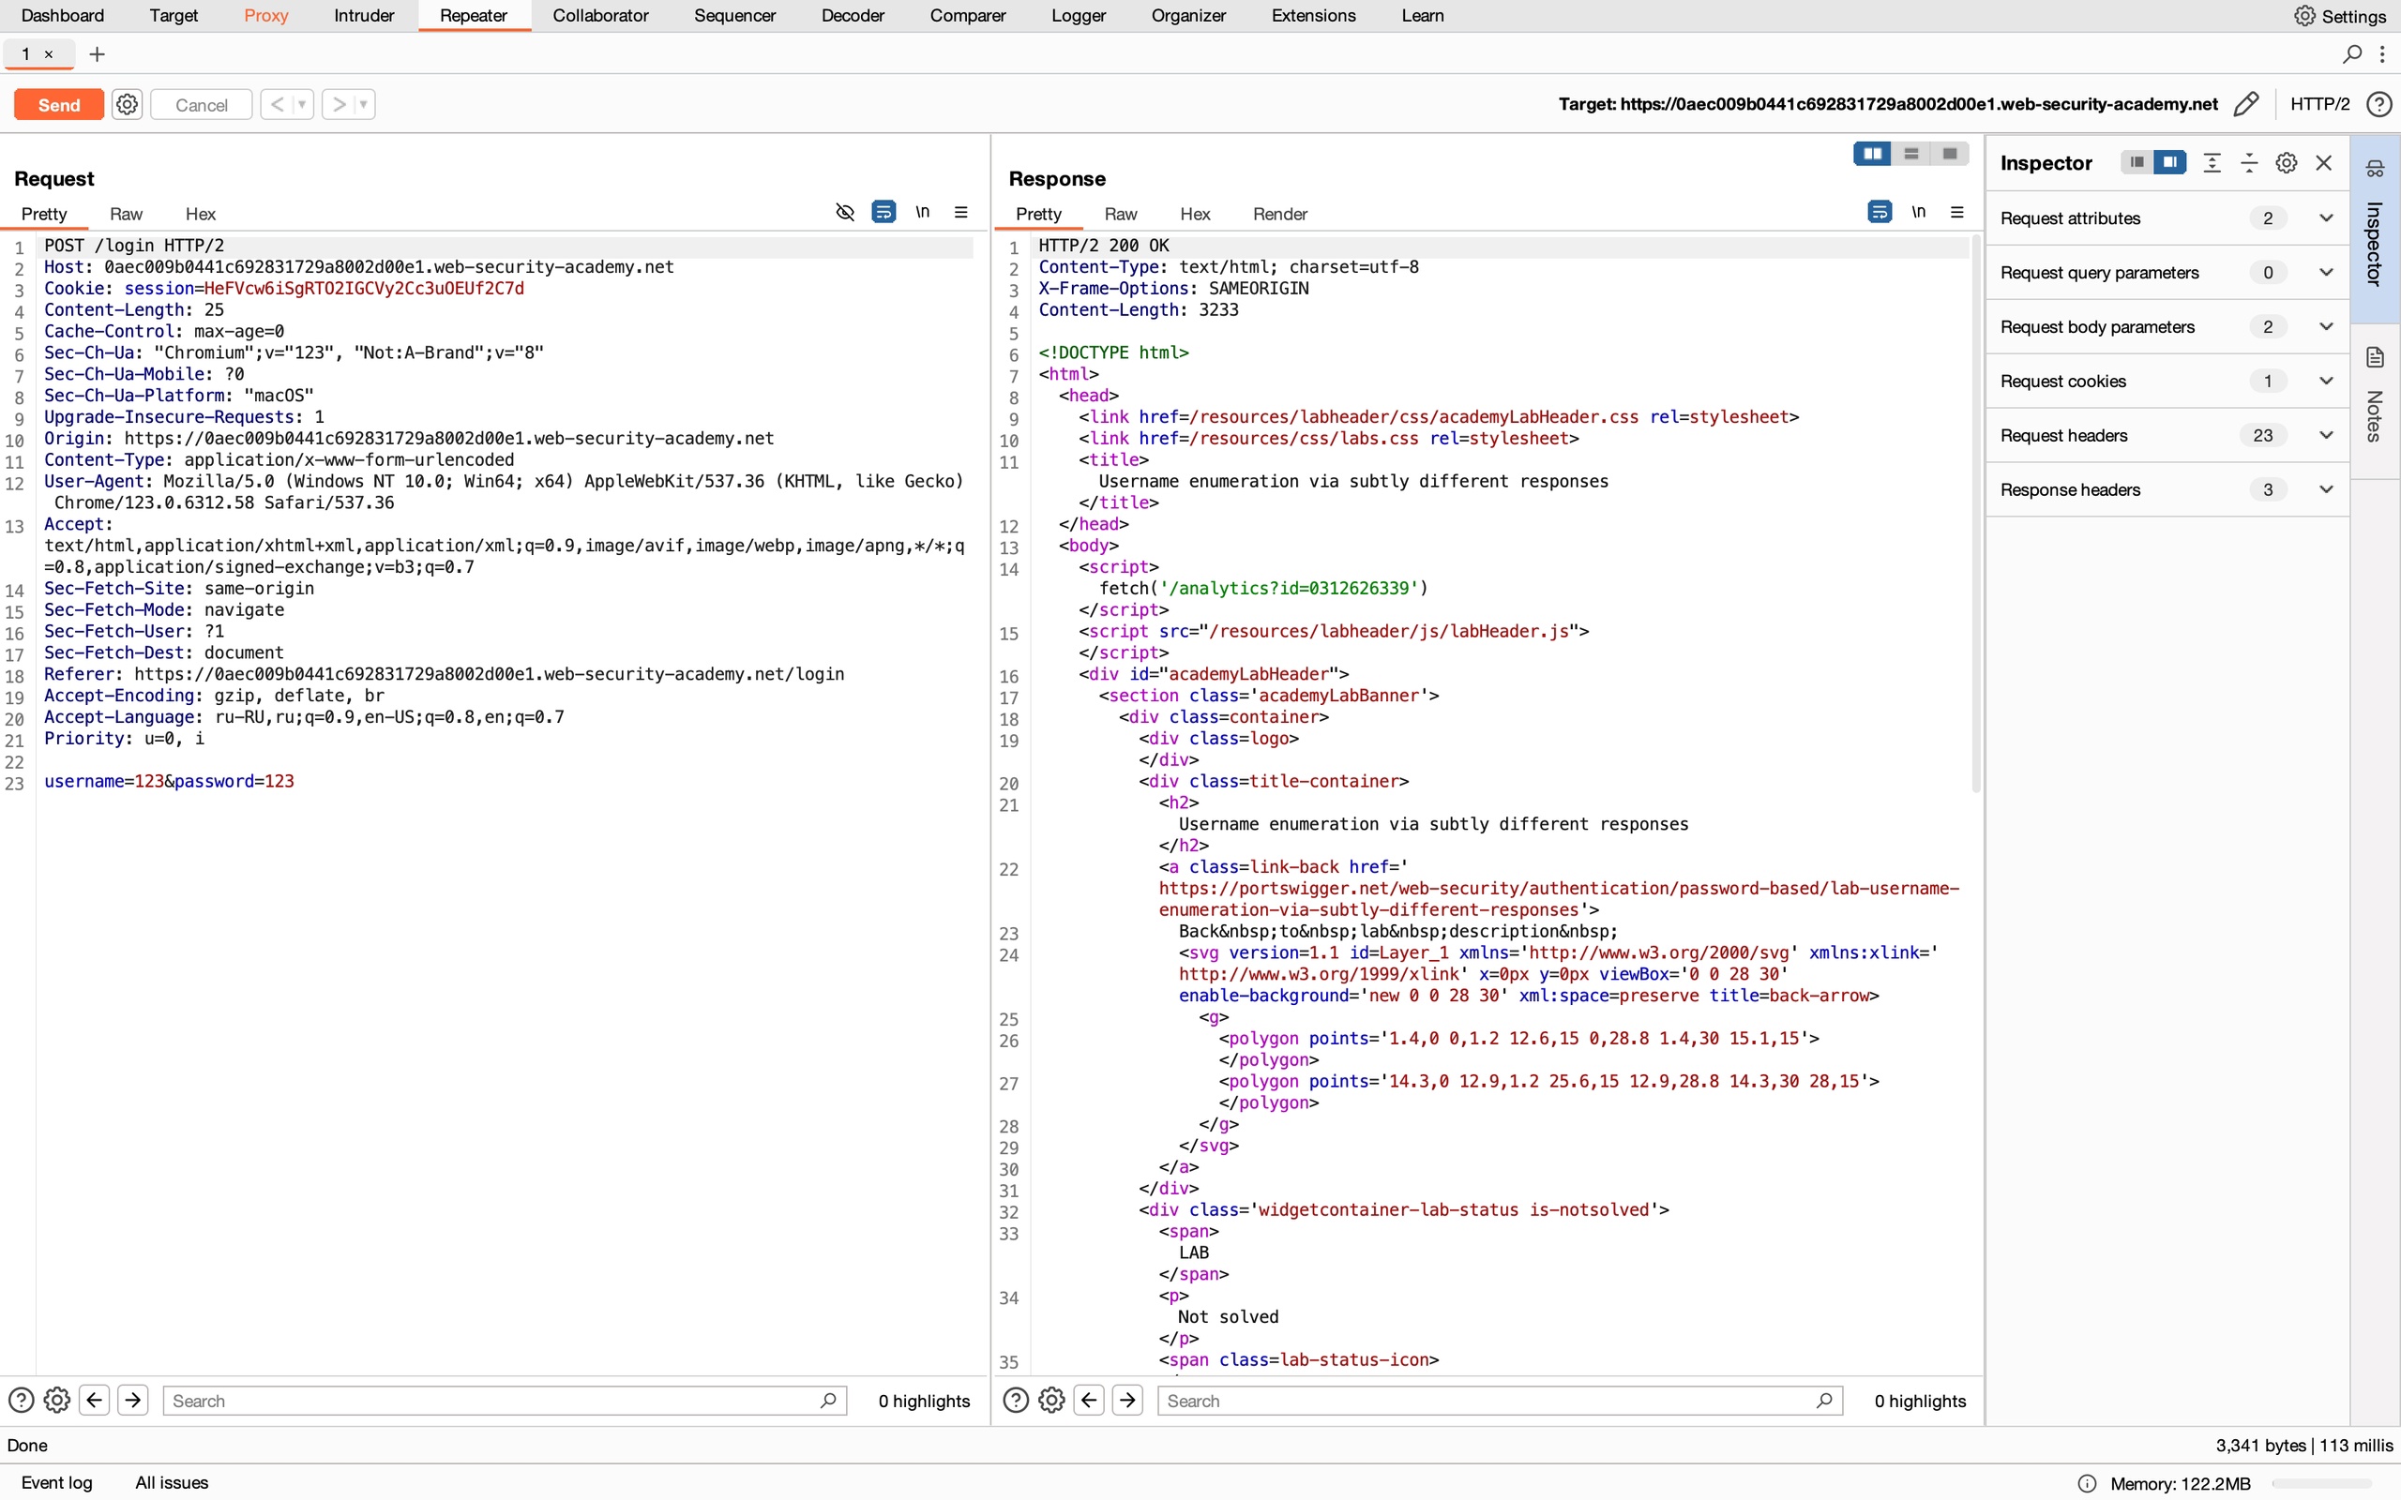Collapse all Inspector sections icon
Image resolution: width=2401 pixels, height=1500 pixels.
(2249, 163)
